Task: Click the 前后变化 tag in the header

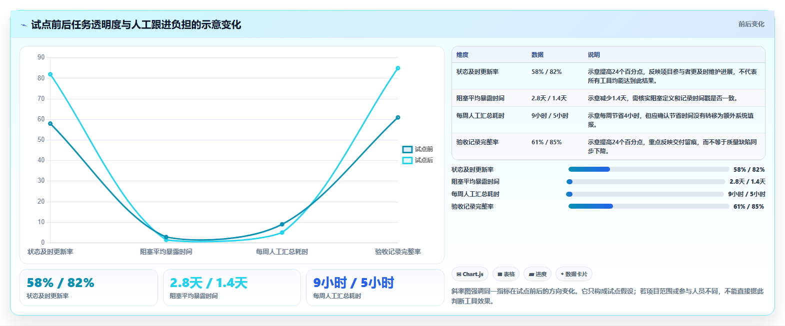Action: [751, 24]
